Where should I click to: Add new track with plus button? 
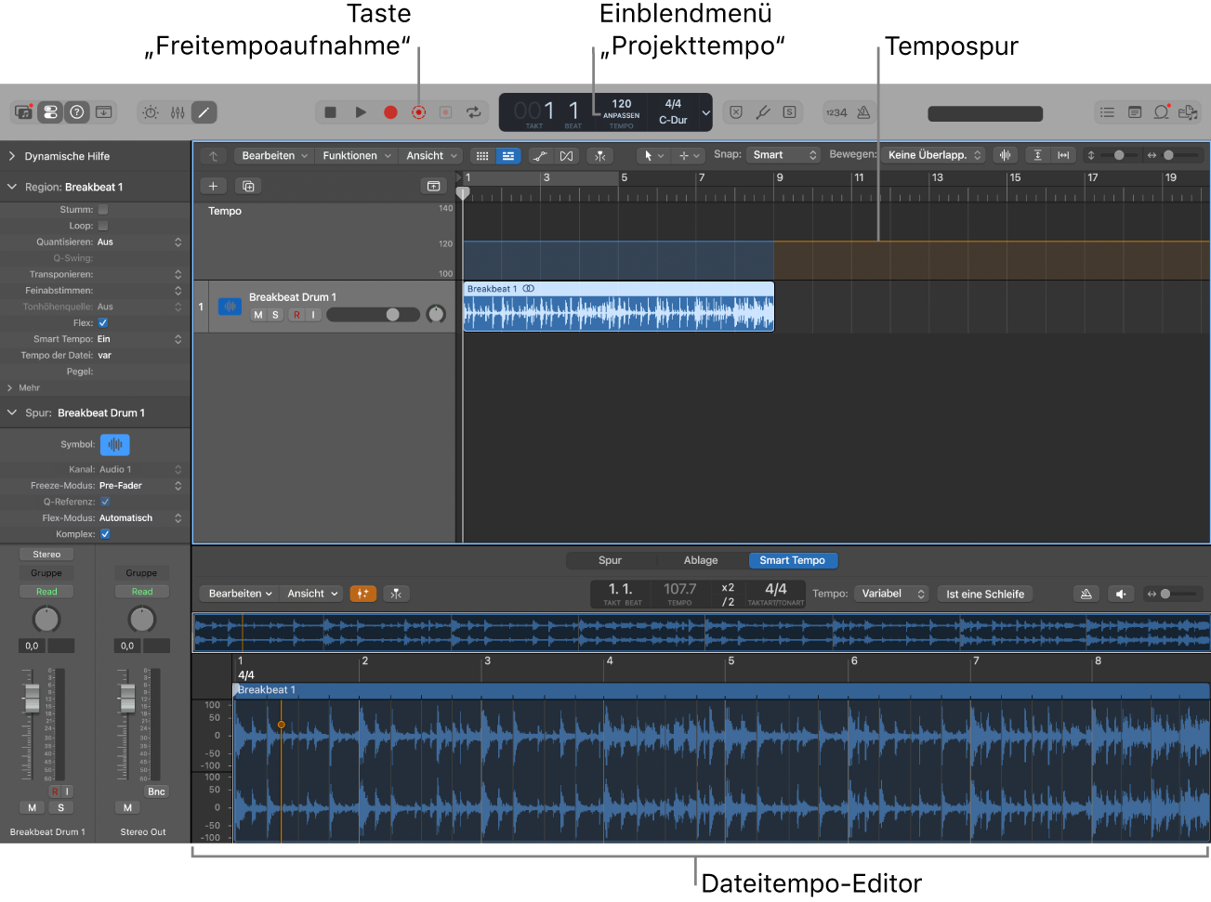[x=213, y=186]
